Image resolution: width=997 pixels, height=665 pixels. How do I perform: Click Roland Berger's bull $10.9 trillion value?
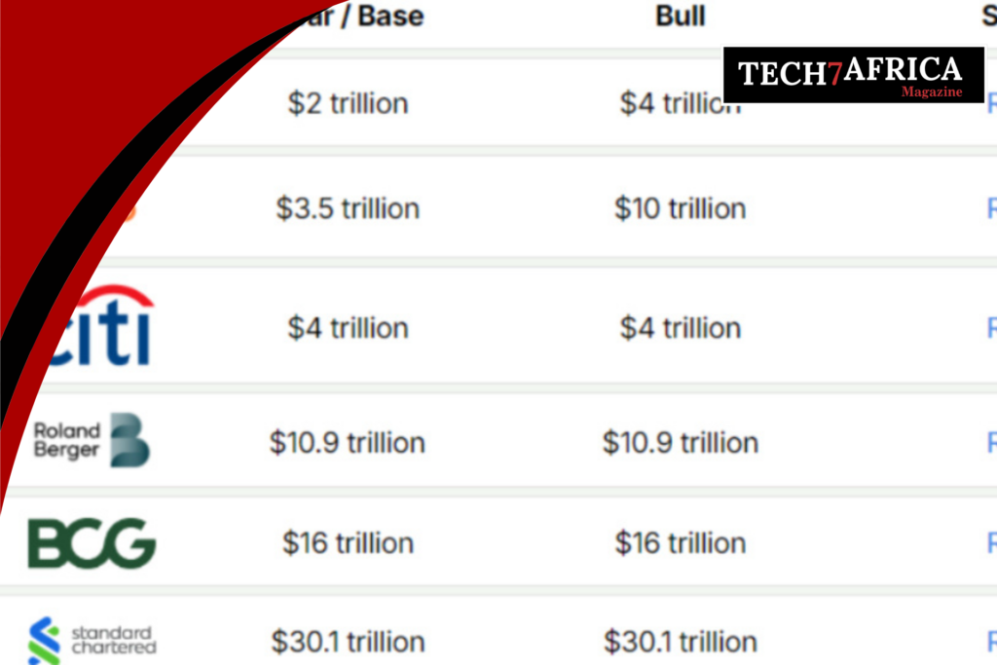click(x=681, y=442)
